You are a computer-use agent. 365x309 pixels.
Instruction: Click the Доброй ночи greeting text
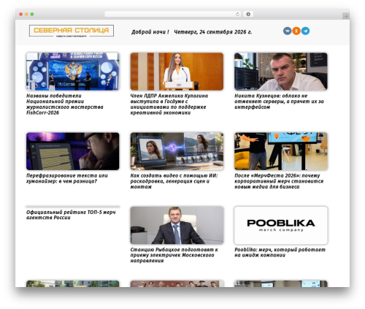coord(150,32)
